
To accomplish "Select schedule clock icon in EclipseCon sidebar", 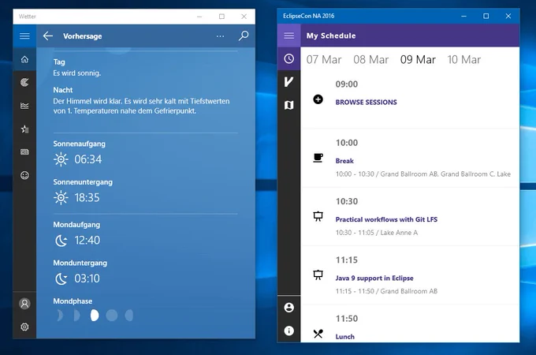I will click(288, 59).
